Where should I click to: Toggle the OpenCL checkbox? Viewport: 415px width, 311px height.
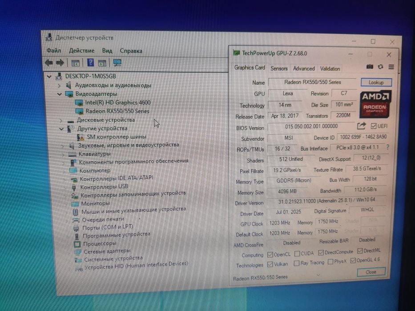270,255
